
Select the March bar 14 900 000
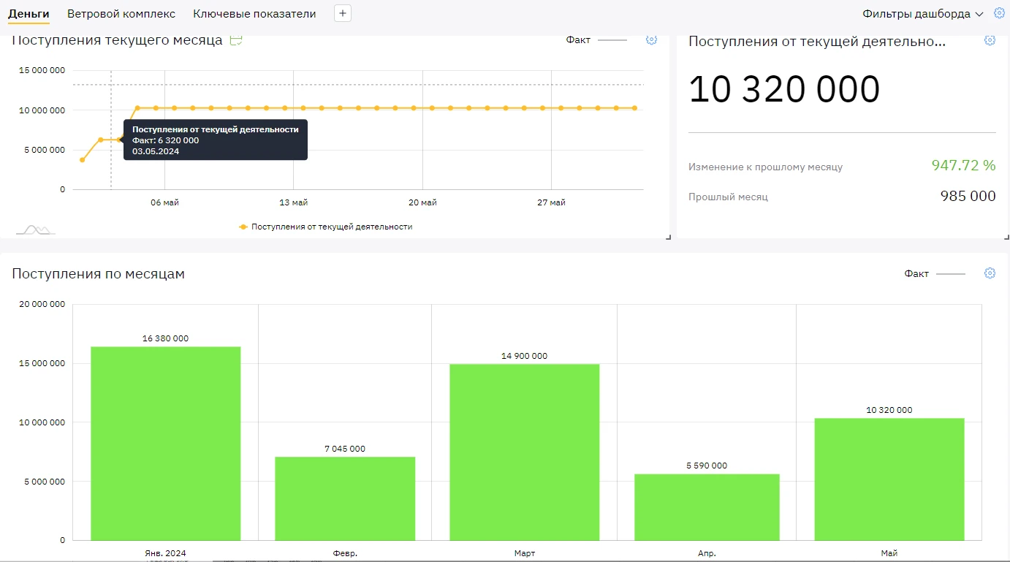[525, 452]
